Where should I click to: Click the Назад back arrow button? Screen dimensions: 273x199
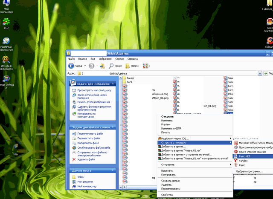[75, 66]
